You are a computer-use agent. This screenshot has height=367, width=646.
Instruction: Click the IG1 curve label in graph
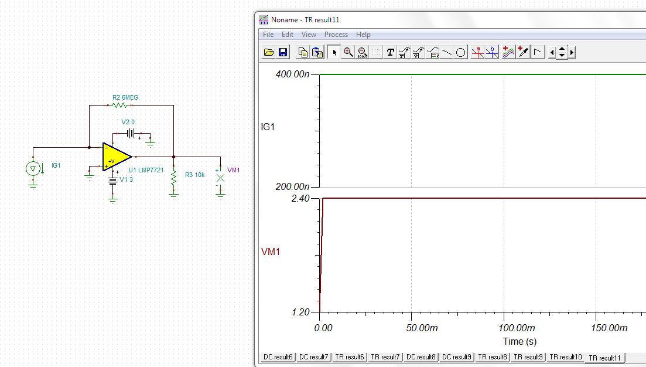[268, 127]
